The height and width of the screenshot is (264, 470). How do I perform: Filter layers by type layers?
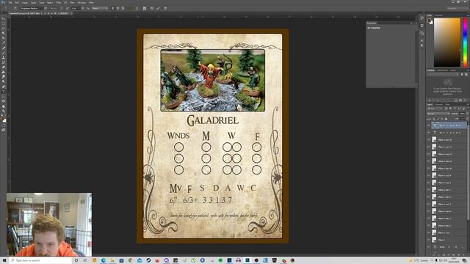455,109
